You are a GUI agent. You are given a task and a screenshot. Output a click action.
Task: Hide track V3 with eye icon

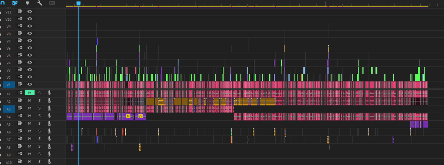tap(30, 70)
